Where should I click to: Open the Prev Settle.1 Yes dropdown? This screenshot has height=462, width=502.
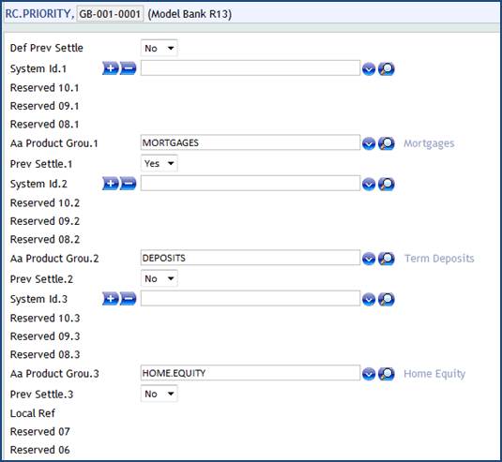[x=160, y=163]
